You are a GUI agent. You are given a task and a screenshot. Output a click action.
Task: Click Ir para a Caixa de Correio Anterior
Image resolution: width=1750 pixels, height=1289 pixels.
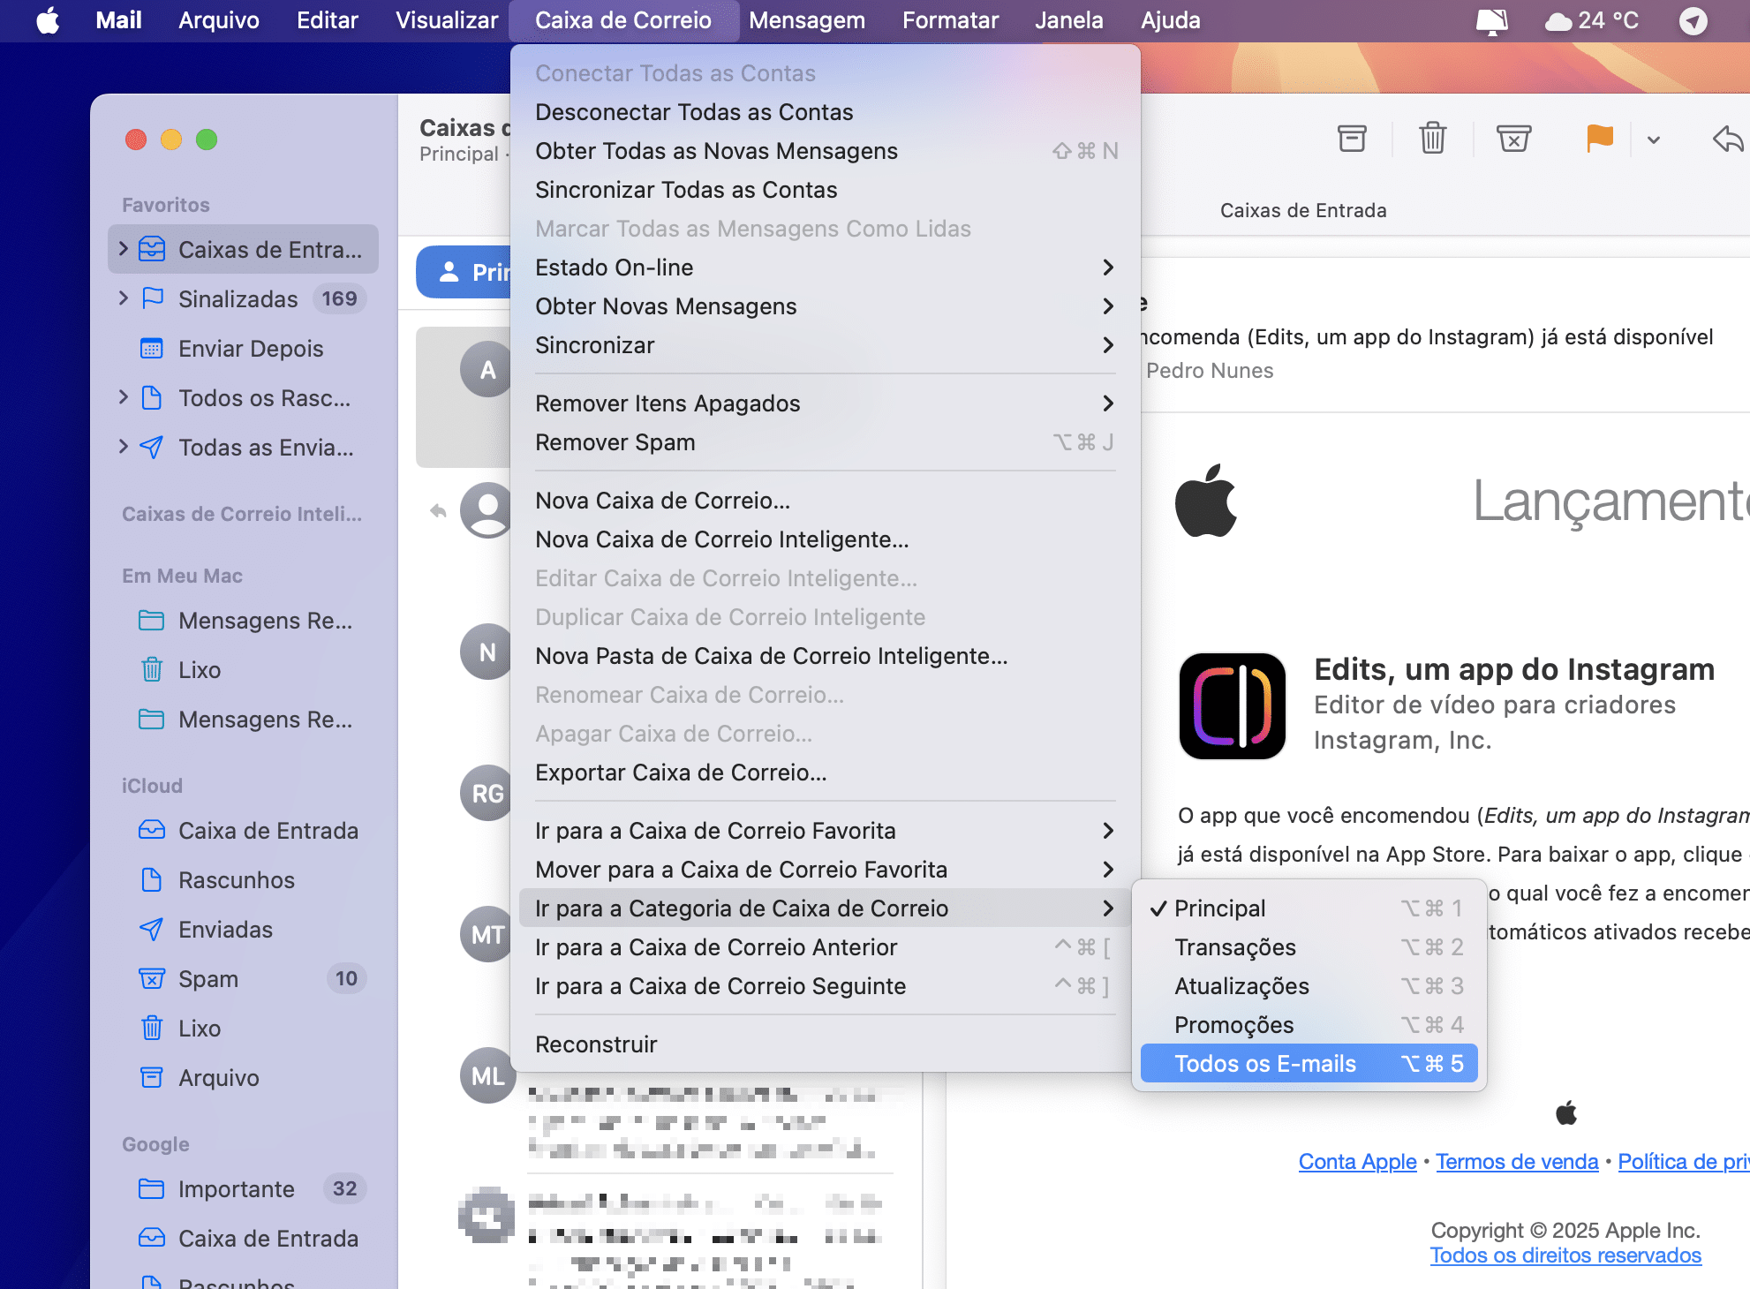825,947
